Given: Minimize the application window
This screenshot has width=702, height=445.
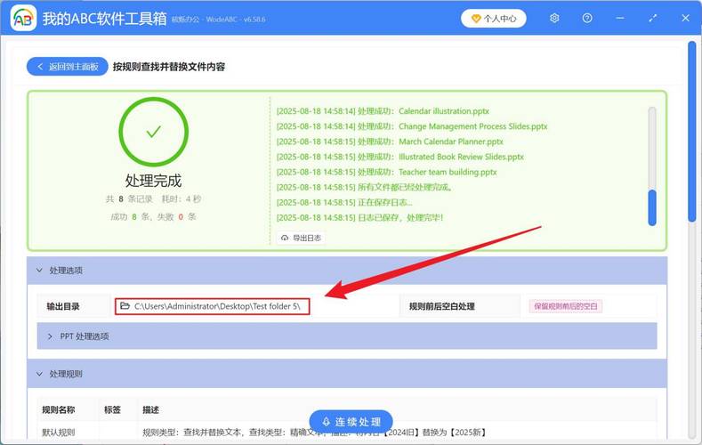Looking at the screenshot, I should click(620, 18).
